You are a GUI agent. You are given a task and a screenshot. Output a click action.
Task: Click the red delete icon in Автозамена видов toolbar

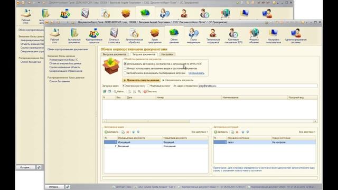click(x=128, y=132)
